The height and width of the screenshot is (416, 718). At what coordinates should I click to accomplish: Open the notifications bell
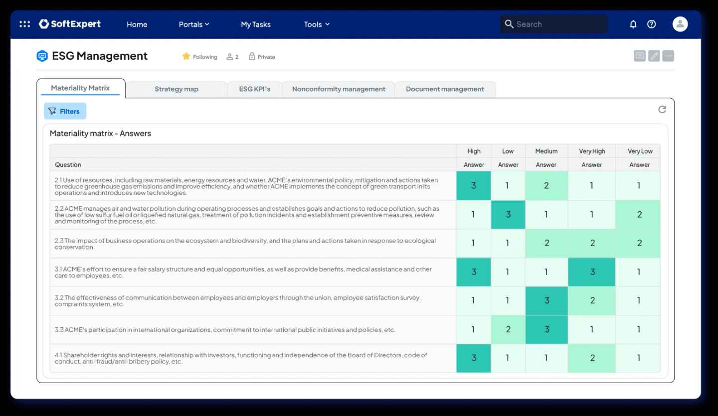633,24
